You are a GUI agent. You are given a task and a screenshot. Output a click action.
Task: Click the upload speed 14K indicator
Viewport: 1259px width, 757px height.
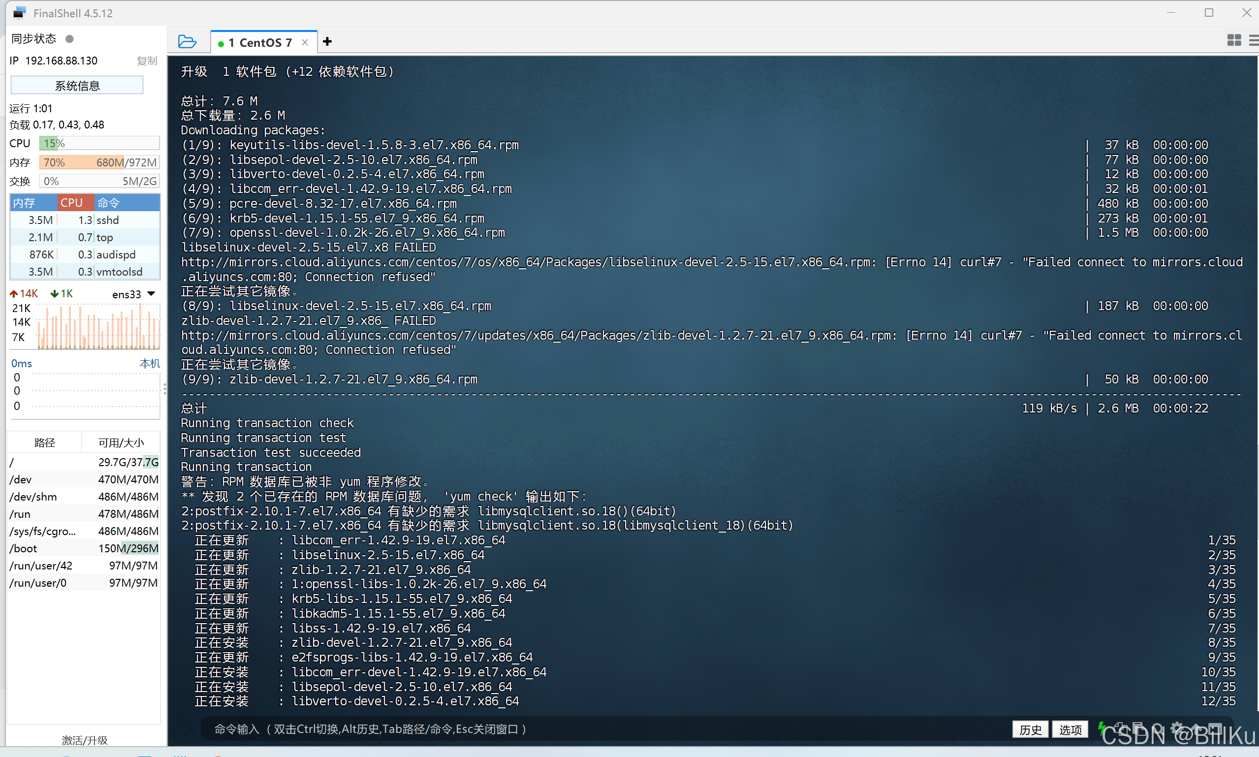(x=25, y=294)
